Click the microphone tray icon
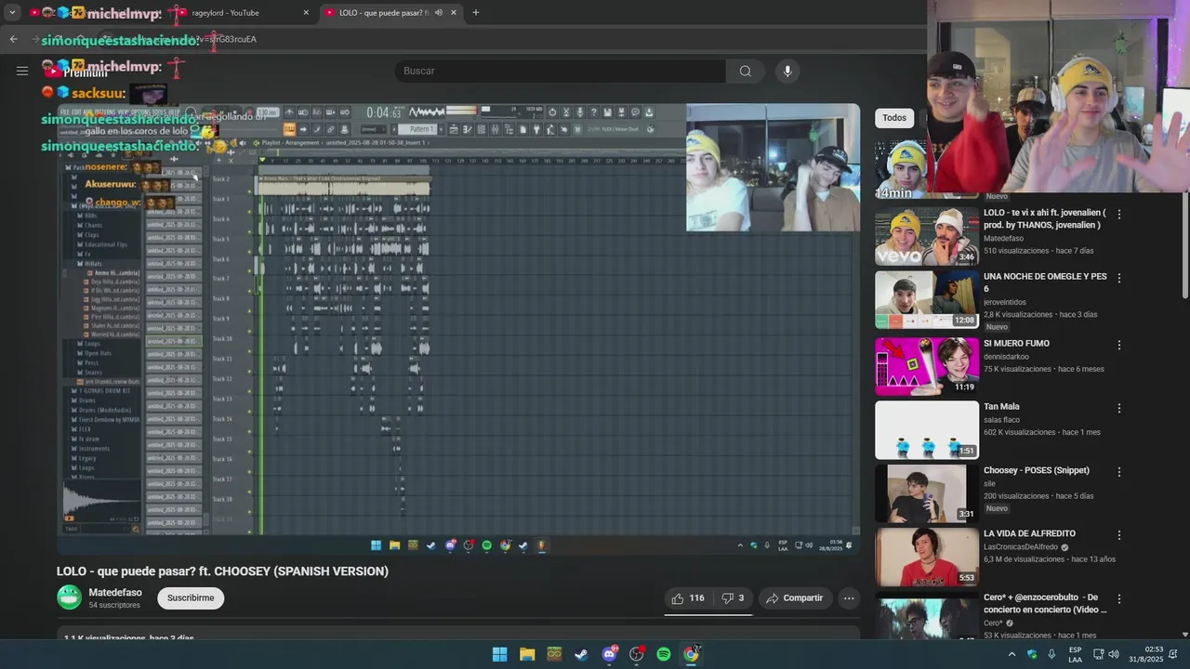 tap(1051, 654)
